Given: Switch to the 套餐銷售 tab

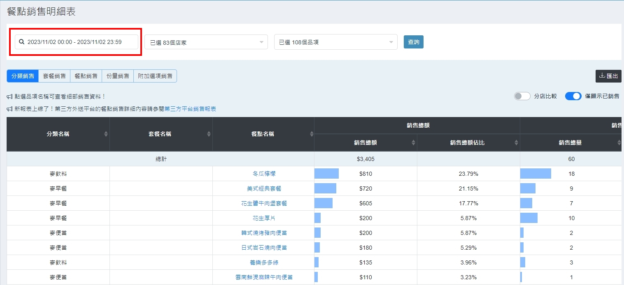Looking at the screenshot, I should point(54,76).
